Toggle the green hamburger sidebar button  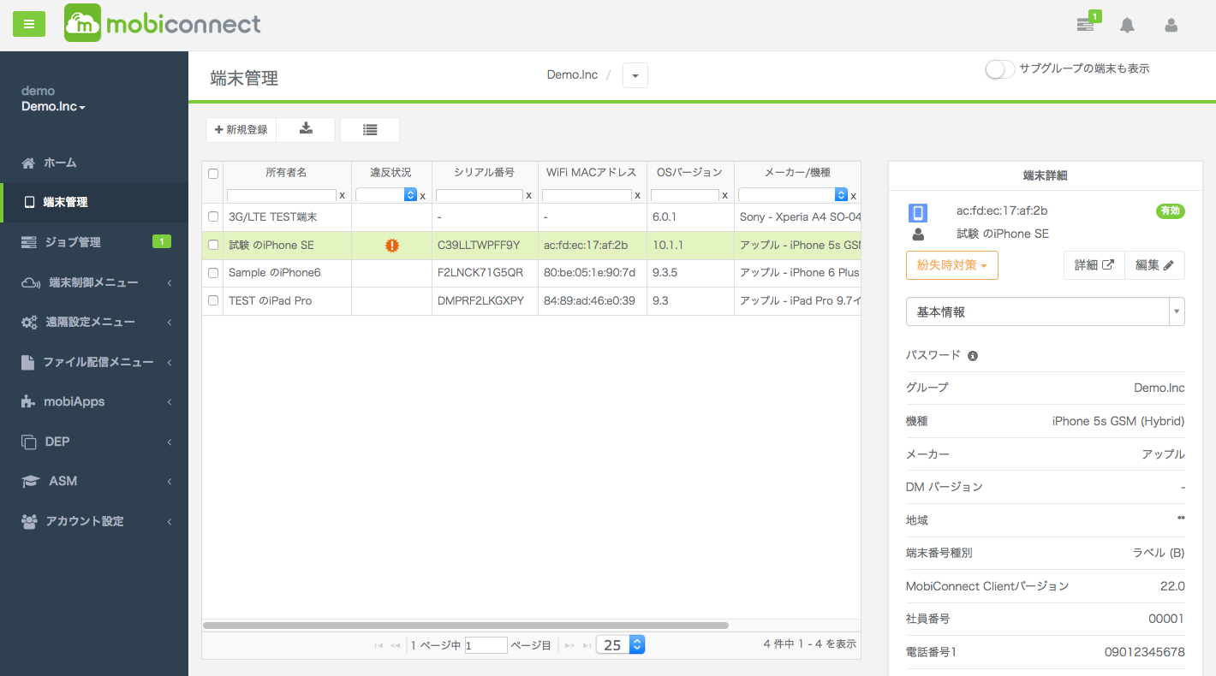click(28, 24)
